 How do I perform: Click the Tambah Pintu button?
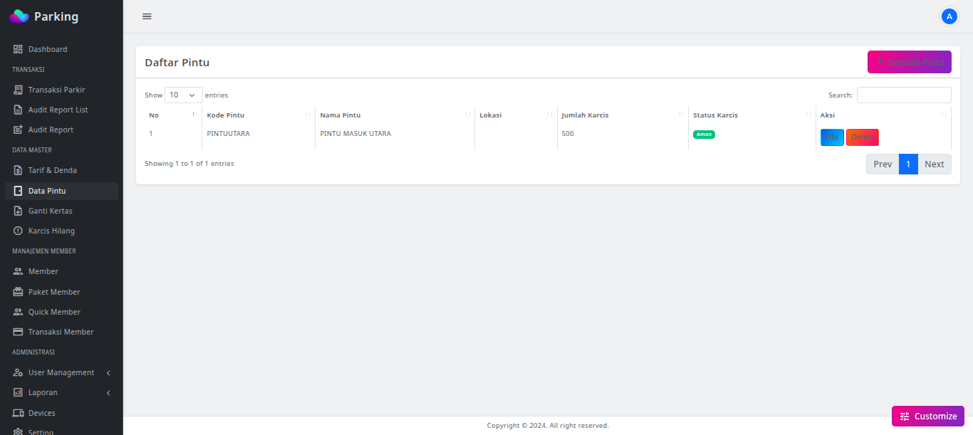pos(910,62)
